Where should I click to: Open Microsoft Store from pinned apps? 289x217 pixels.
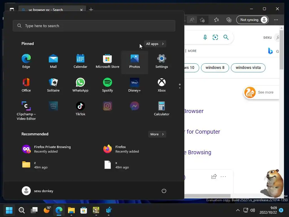tap(108, 62)
